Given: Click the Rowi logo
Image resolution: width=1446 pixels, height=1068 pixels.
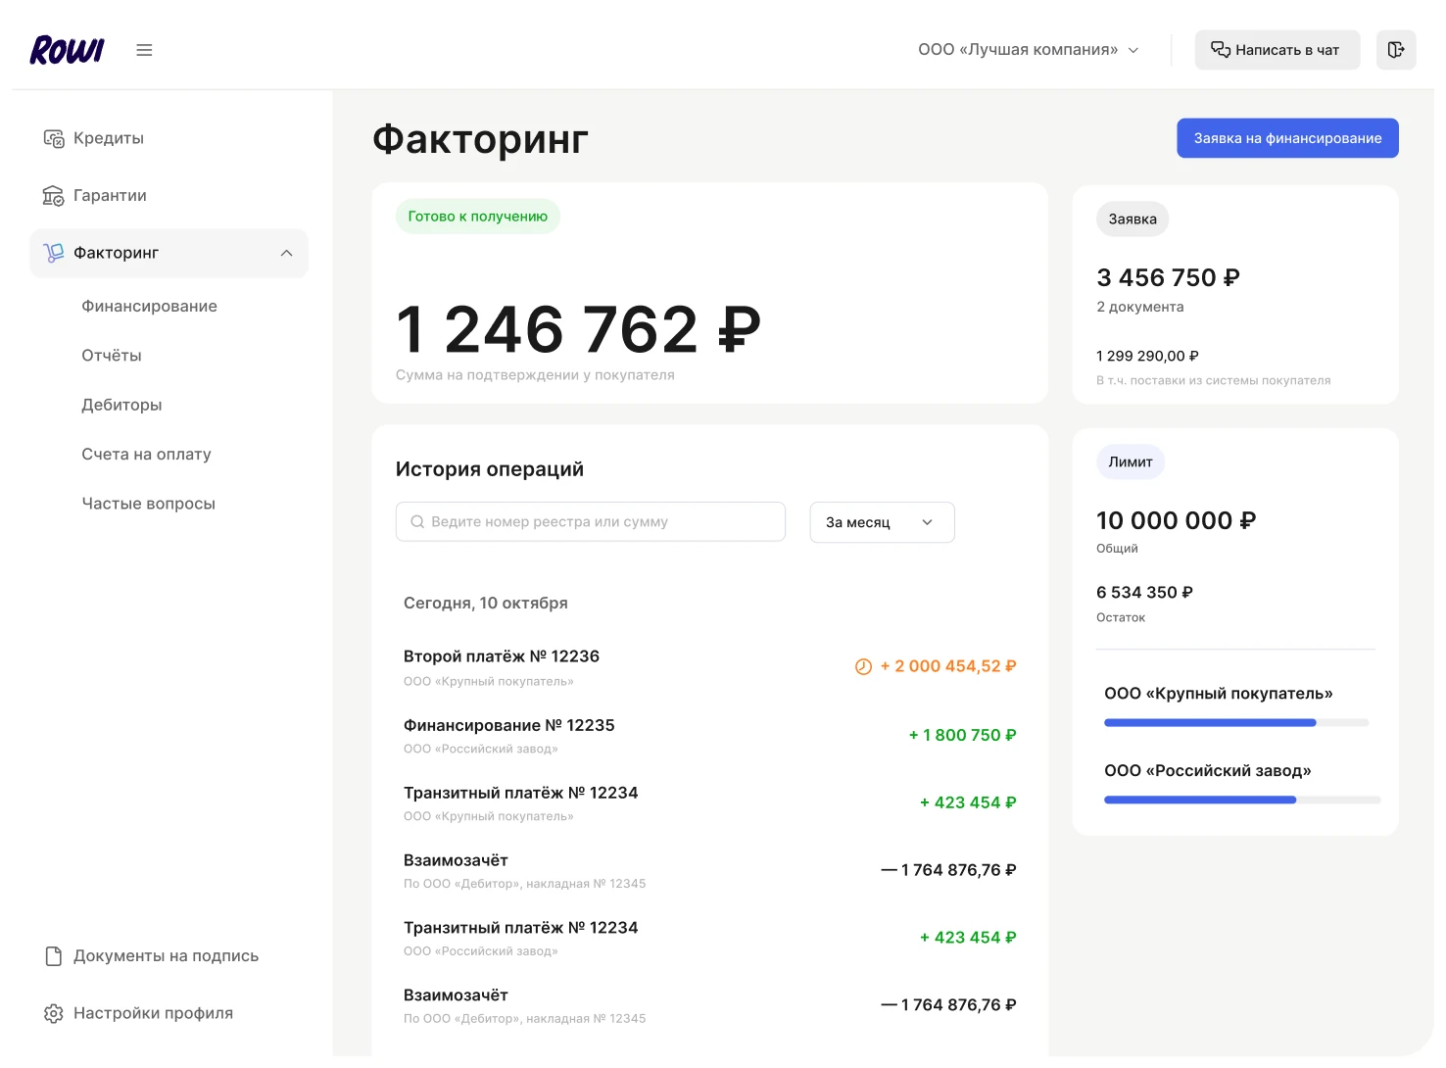Looking at the screenshot, I should pos(67,50).
